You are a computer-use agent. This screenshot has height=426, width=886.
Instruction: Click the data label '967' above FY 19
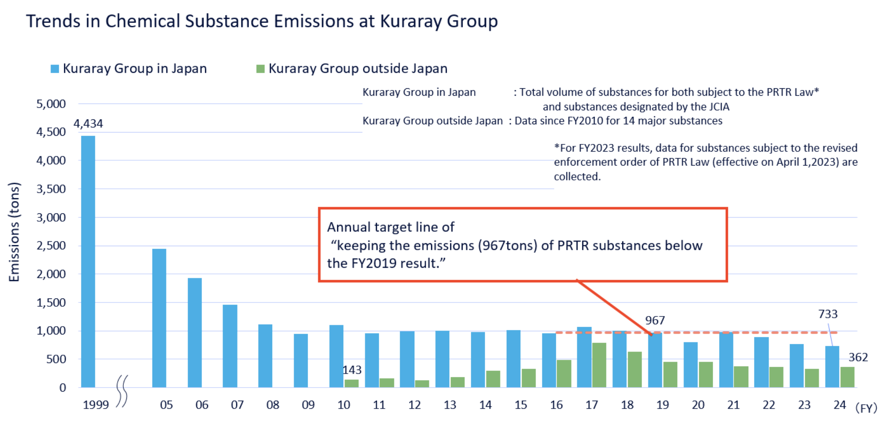655,321
